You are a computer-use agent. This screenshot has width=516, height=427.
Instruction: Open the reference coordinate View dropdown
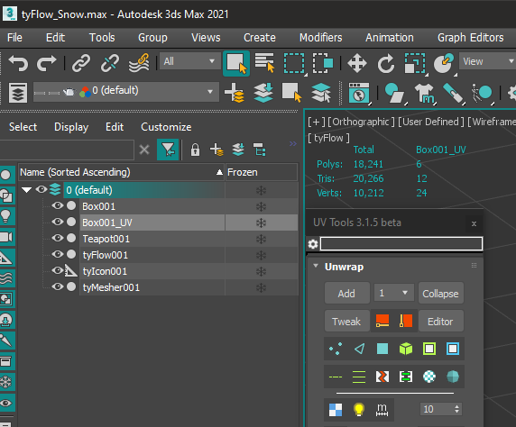[x=488, y=61]
